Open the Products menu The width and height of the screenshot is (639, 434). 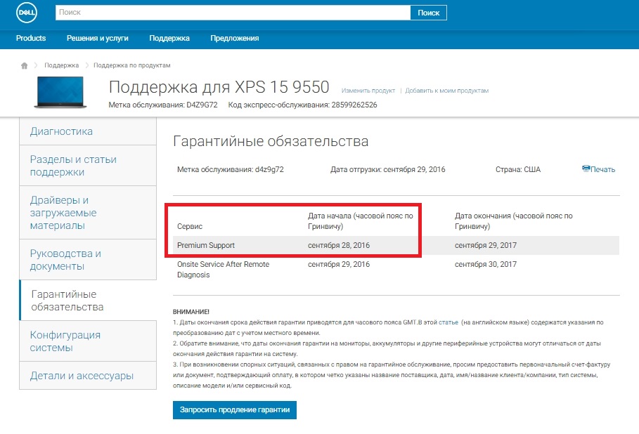coord(31,38)
